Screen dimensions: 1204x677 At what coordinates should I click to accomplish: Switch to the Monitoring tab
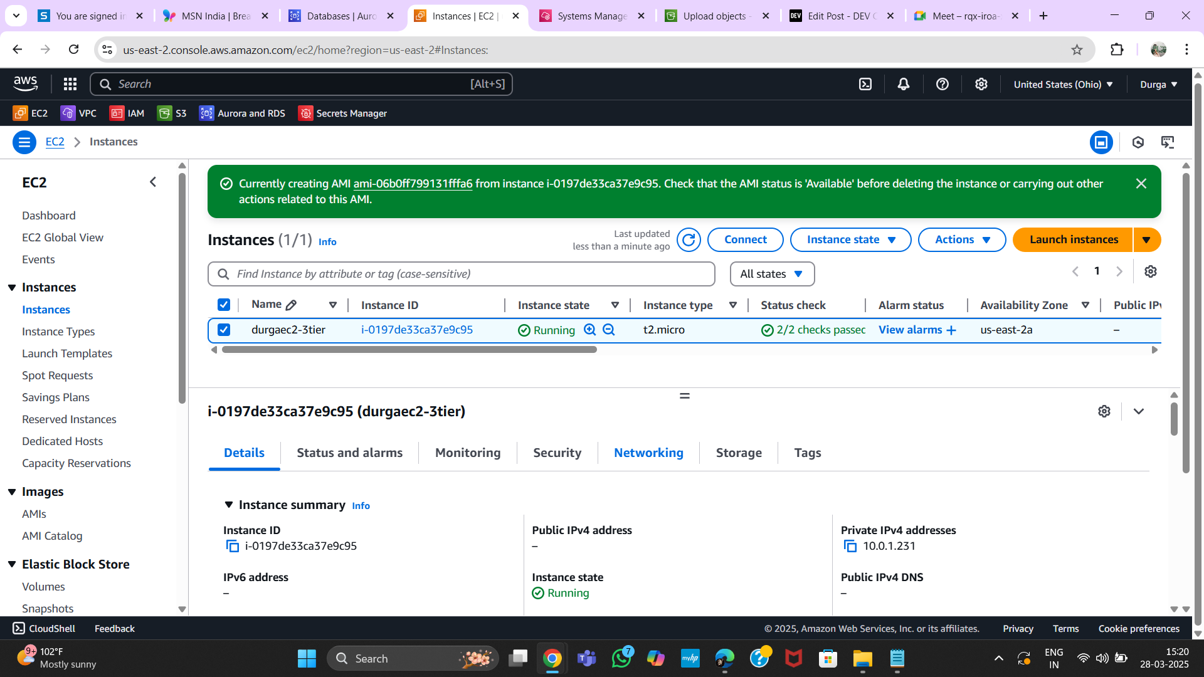pos(468,453)
